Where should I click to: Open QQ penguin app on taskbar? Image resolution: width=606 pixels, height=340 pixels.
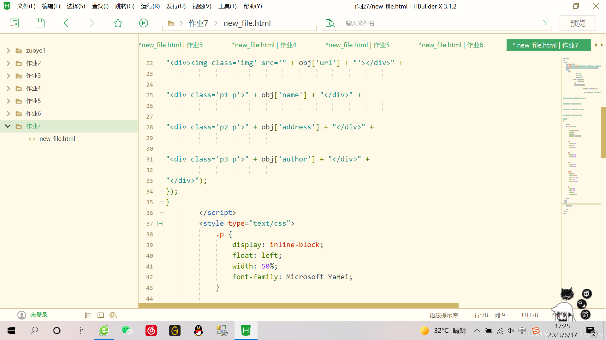[x=199, y=331]
